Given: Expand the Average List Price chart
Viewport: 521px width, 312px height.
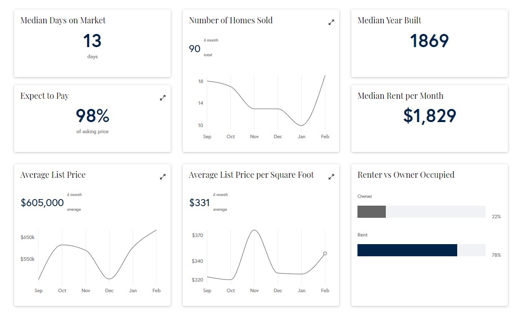Looking at the screenshot, I should pos(163,177).
